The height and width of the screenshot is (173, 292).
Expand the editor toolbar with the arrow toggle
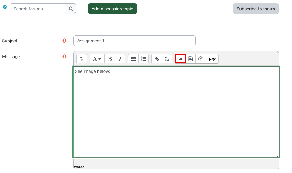82,59
